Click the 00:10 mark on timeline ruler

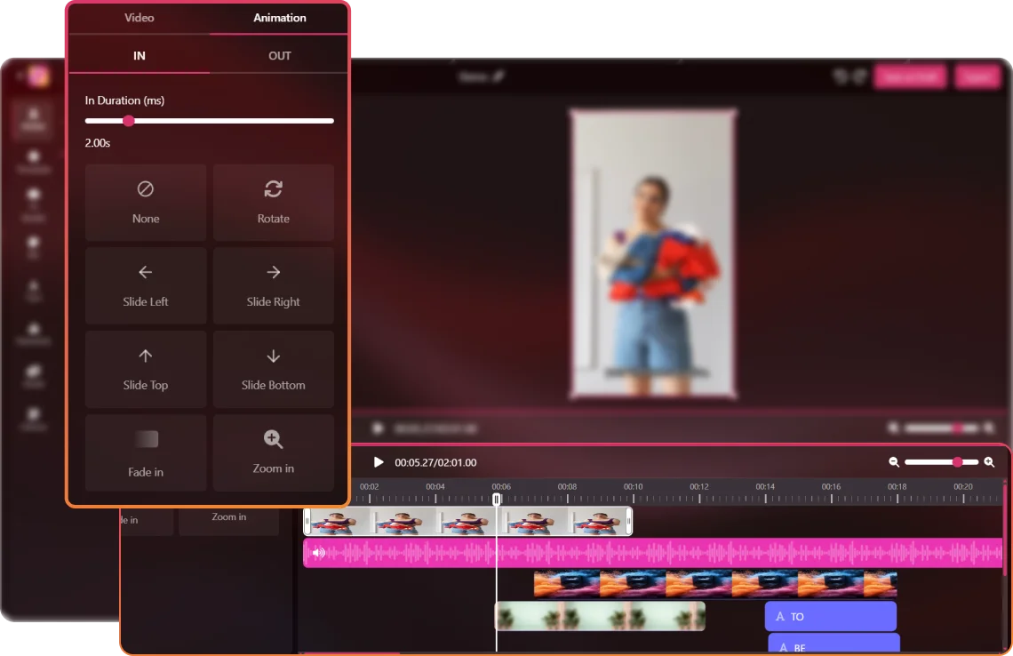pos(633,487)
